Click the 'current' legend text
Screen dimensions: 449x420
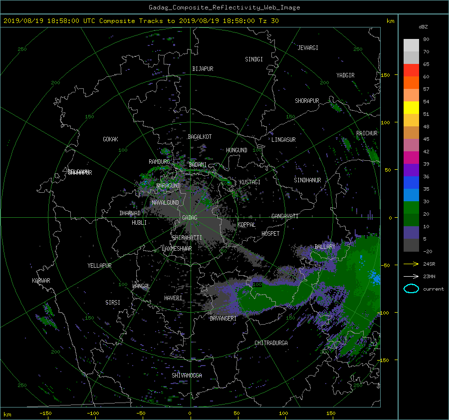(434, 289)
